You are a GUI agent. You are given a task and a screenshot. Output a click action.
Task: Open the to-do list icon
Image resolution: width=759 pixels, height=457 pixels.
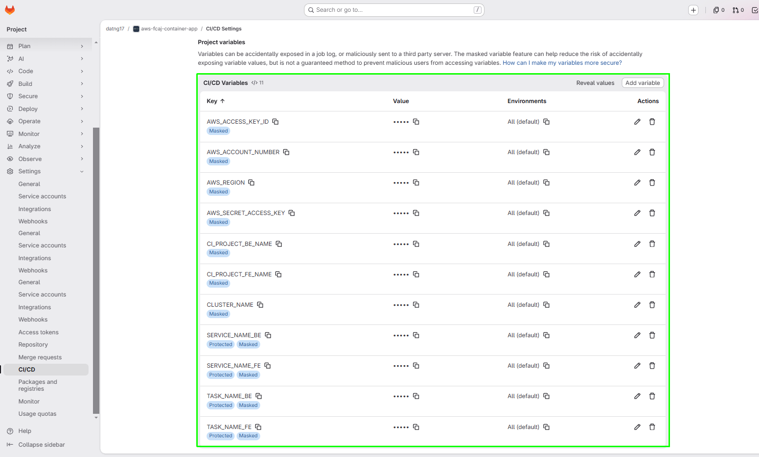(x=755, y=10)
